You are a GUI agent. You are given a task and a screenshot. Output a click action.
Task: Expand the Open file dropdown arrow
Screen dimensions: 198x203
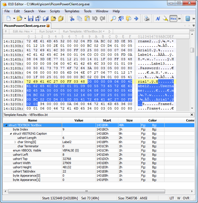pos(25,18)
